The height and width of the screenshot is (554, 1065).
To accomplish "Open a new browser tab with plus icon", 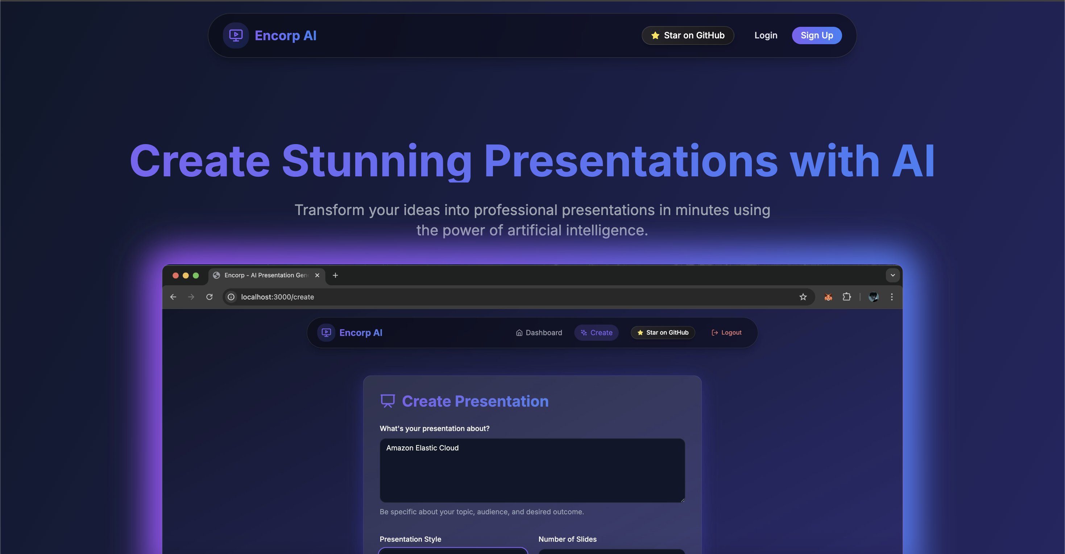I will coord(335,275).
